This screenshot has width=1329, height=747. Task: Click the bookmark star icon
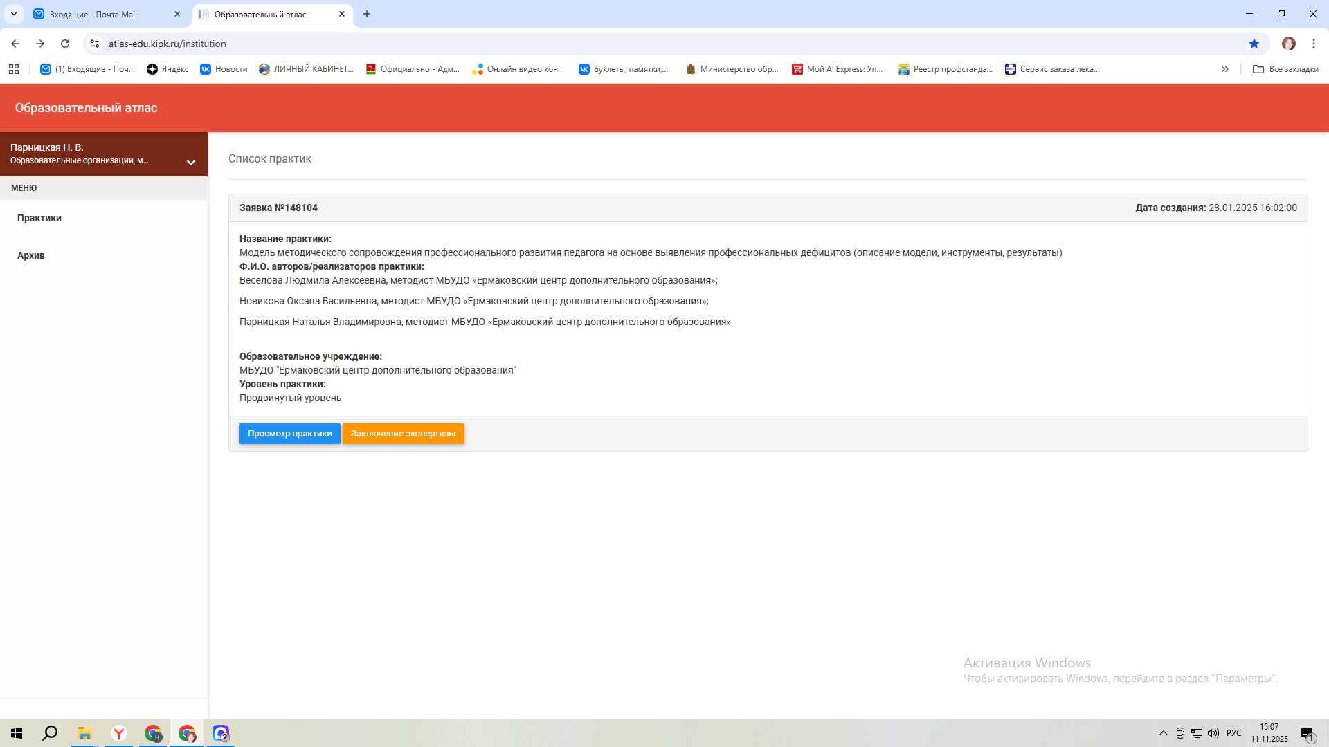click(1254, 44)
